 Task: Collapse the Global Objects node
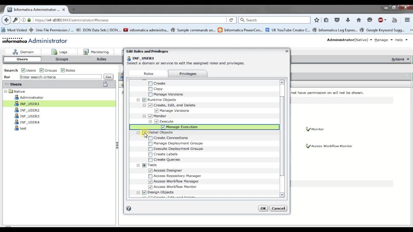pyautogui.click(x=138, y=132)
